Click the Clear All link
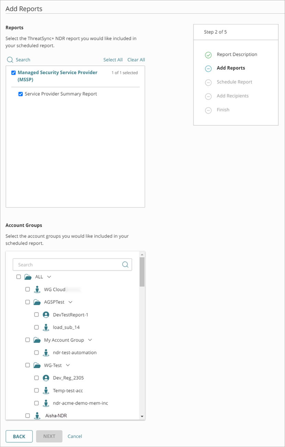 point(136,59)
